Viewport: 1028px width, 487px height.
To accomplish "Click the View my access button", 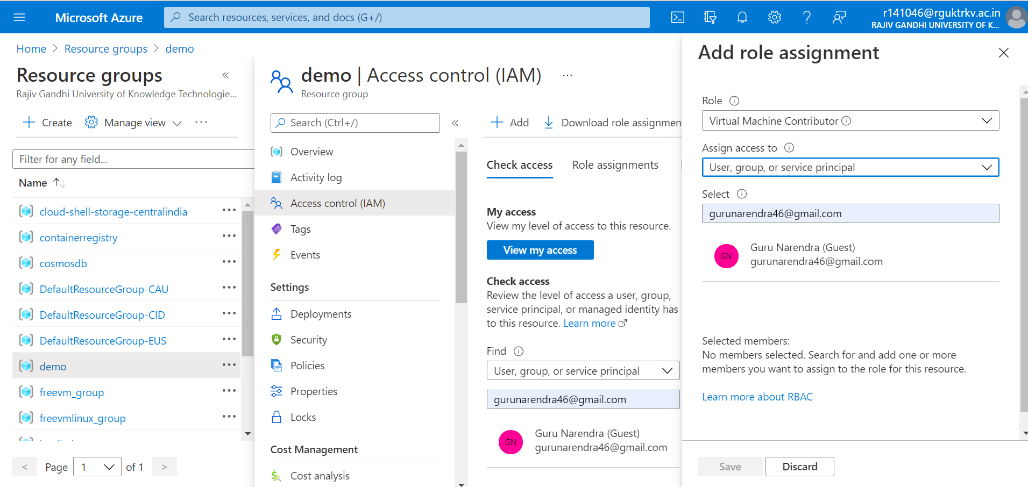I will (540, 249).
